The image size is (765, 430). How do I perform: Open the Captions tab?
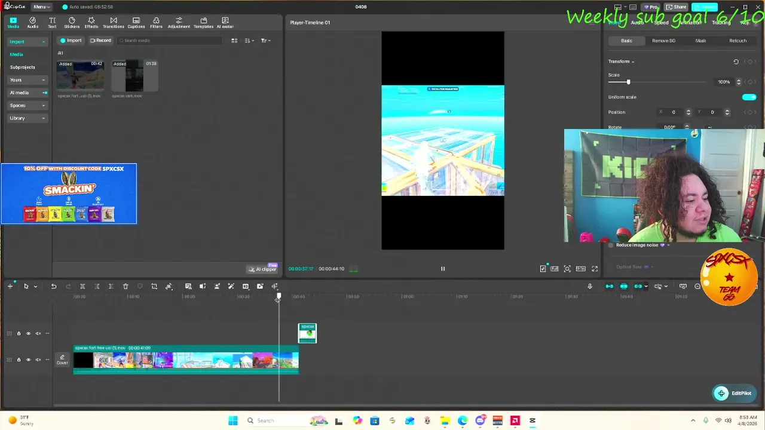[136, 23]
